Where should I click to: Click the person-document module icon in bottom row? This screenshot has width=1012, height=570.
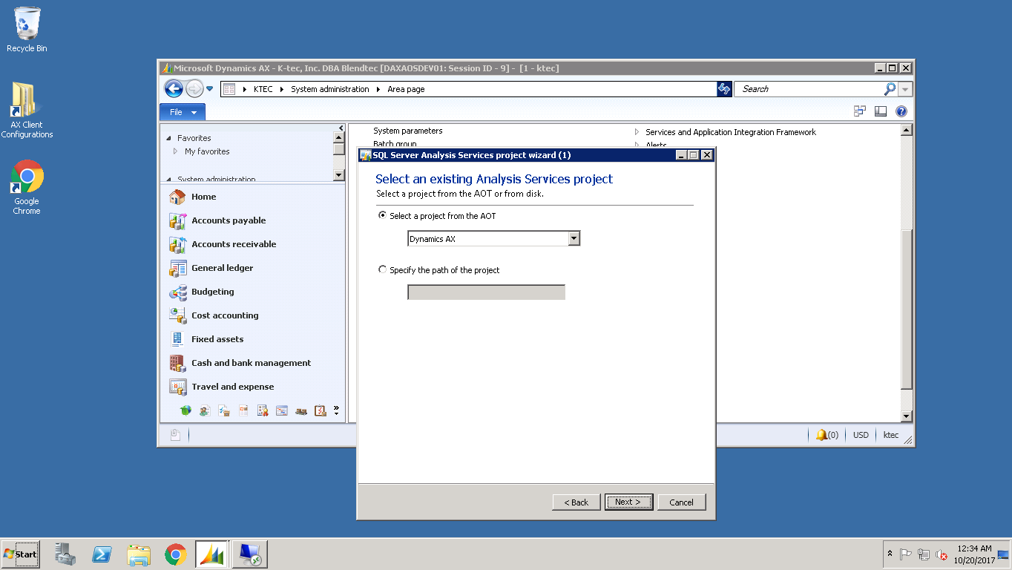pos(205,410)
